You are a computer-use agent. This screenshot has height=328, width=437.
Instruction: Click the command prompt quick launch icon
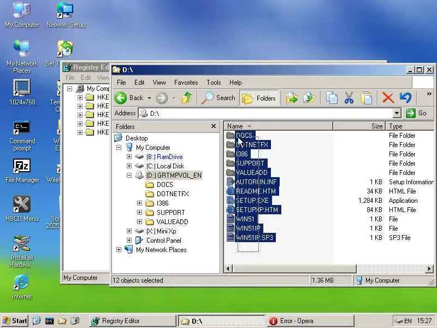[49, 321]
